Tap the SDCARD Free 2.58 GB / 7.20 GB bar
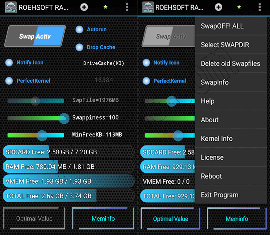The height and width of the screenshot is (235, 270). click(x=69, y=152)
